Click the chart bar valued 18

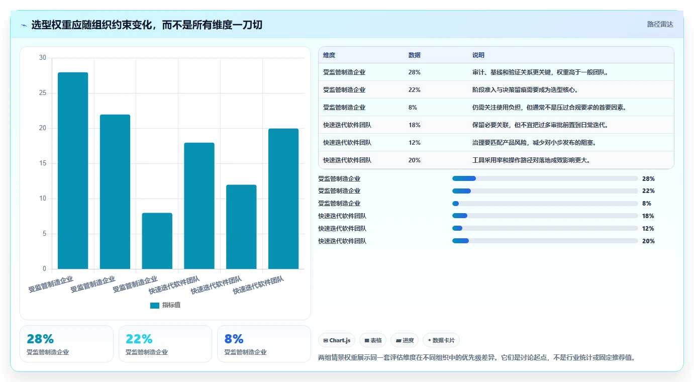pos(199,206)
